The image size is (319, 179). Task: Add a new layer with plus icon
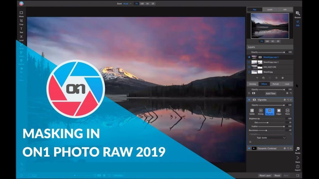click(x=257, y=78)
